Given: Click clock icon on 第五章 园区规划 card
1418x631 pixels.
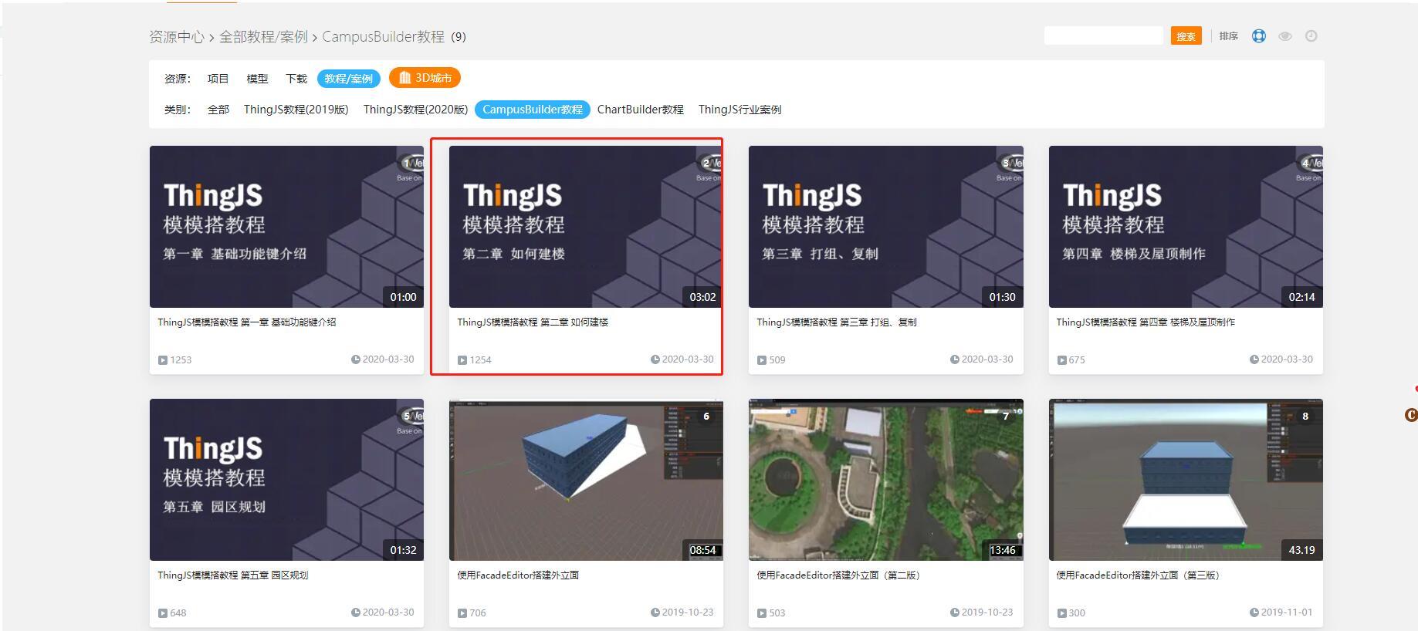Looking at the screenshot, I should point(356,612).
